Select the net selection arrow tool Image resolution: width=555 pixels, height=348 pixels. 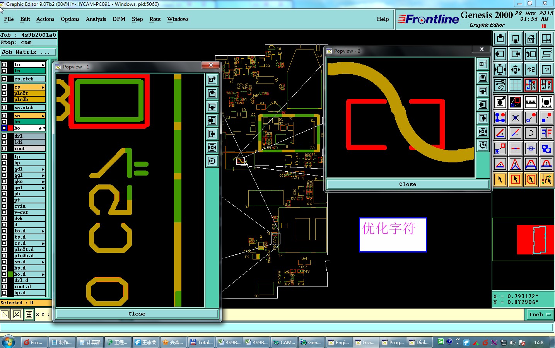pyautogui.click(x=546, y=179)
